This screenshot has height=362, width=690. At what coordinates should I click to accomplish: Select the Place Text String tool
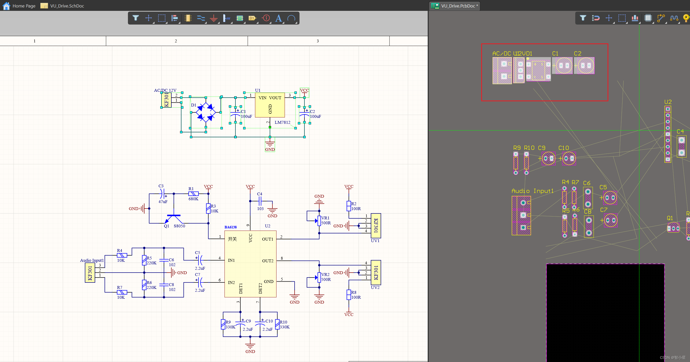coord(278,18)
